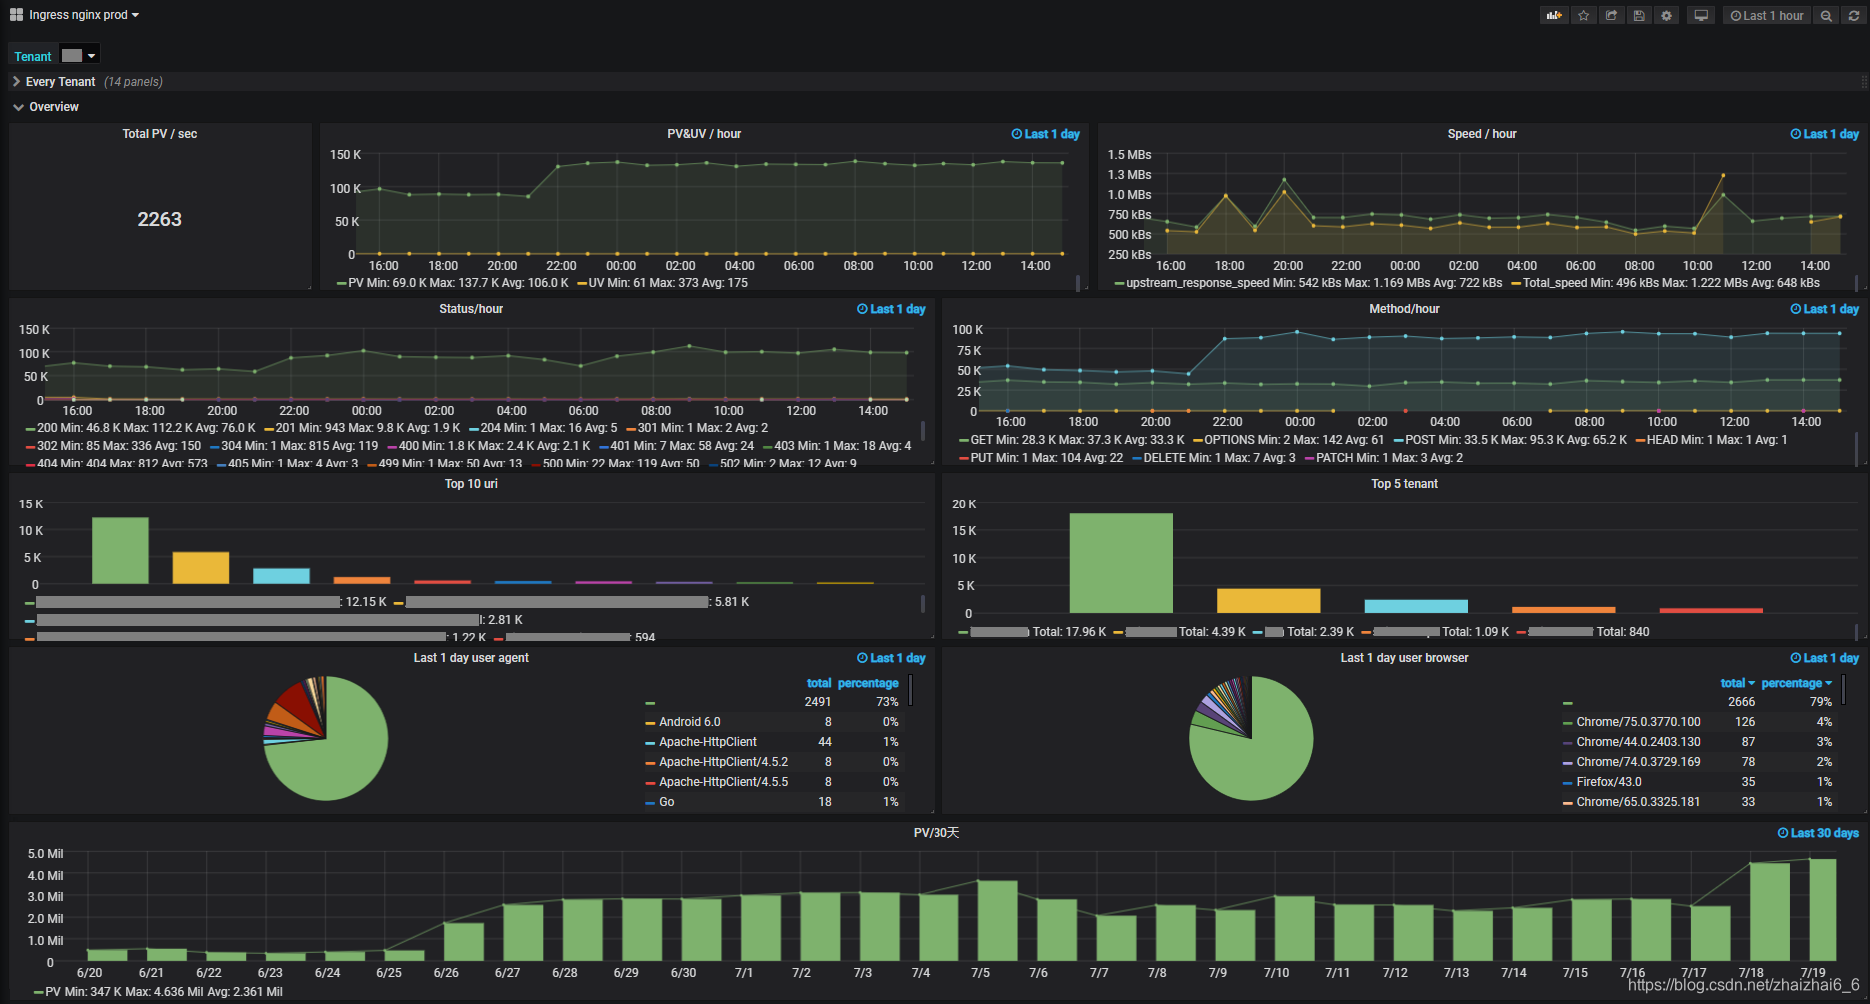Star this dashboard as favorite
This screenshot has width=1870, height=1004.
pyautogui.click(x=1583, y=15)
